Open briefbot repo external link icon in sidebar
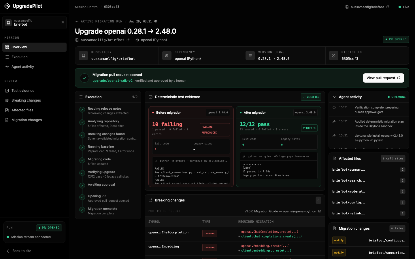This screenshot has height=259, width=415. pyautogui.click(x=62, y=23)
